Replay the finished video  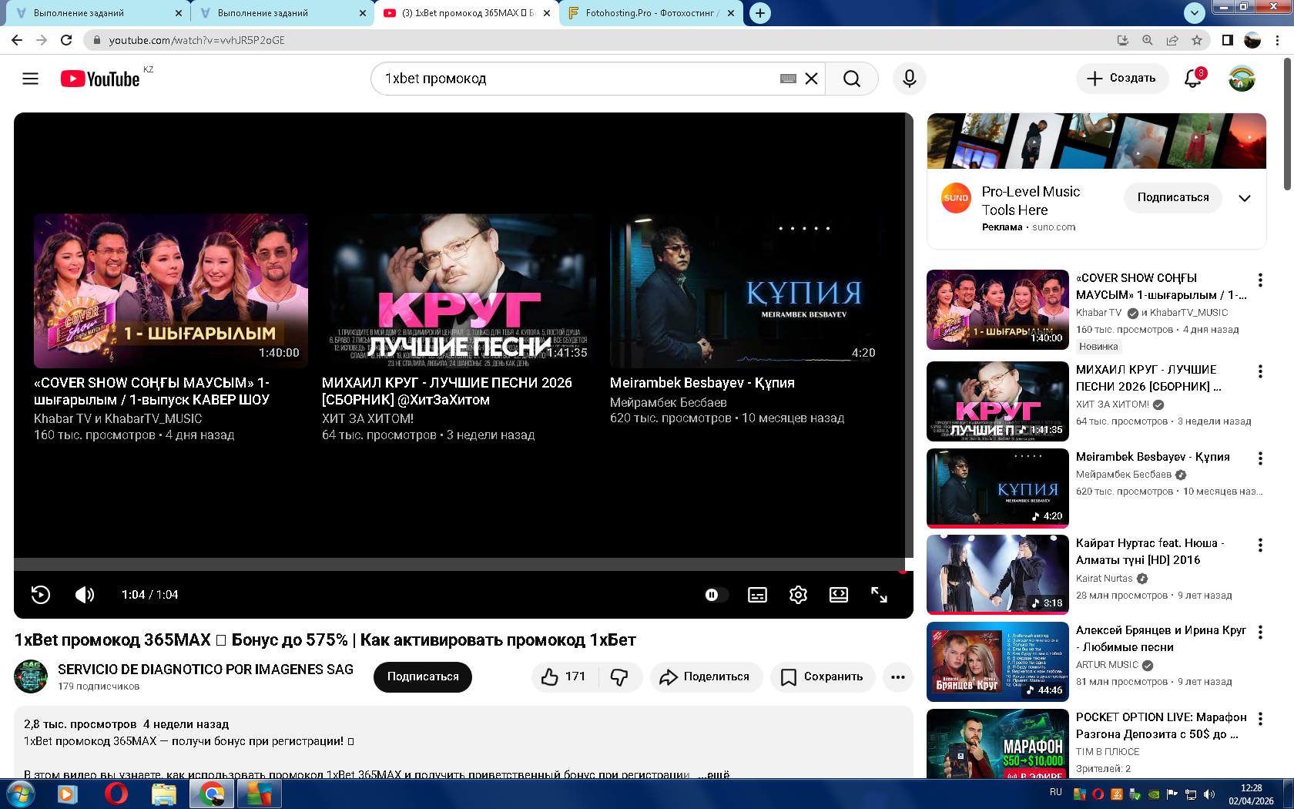click(x=41, y=595)
